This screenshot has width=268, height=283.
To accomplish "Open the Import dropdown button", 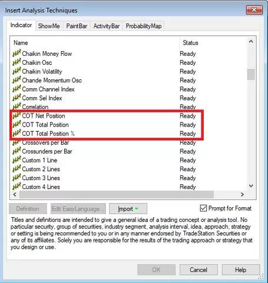I will [x=128, y=209].
